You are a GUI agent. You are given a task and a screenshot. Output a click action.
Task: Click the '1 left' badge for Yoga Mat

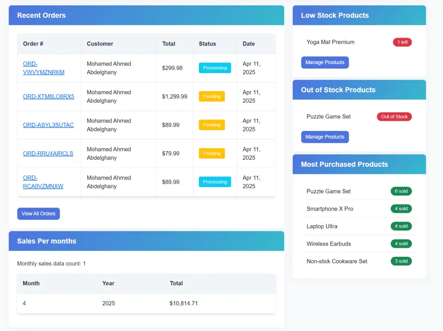point(402,42)
